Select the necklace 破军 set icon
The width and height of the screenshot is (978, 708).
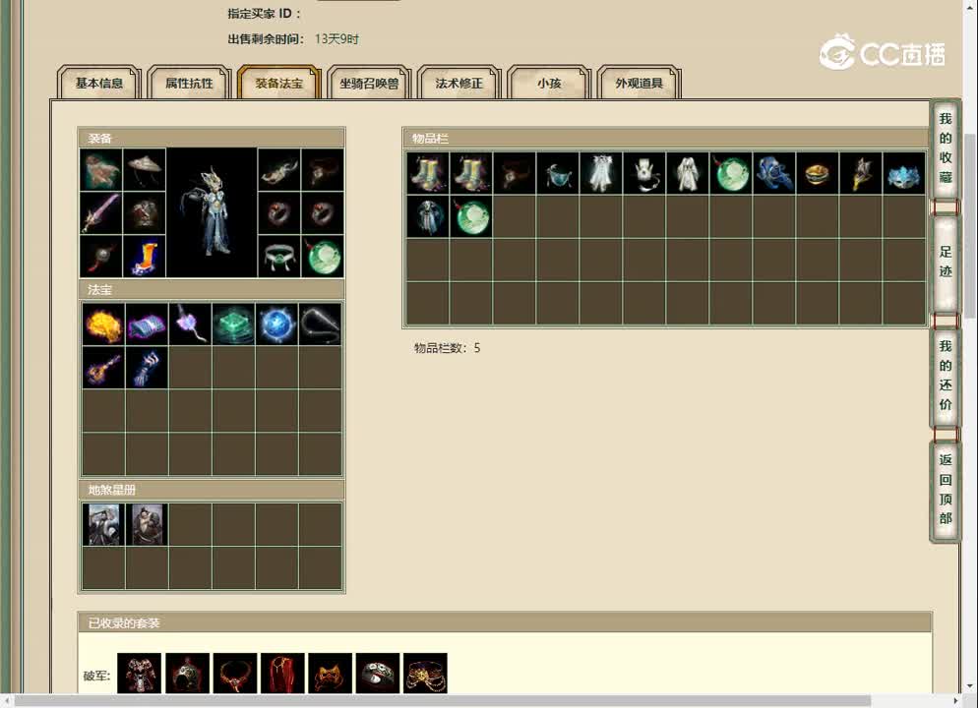coord(234,674)
